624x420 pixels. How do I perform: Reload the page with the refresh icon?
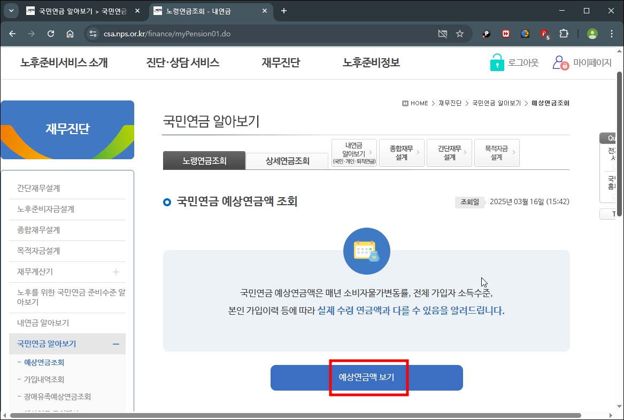(51, 33)
